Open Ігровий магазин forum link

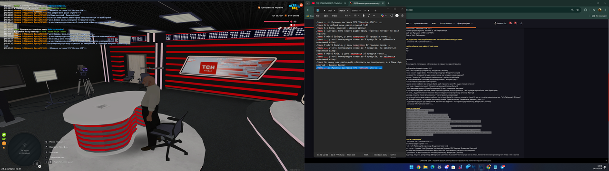point(421,23)
